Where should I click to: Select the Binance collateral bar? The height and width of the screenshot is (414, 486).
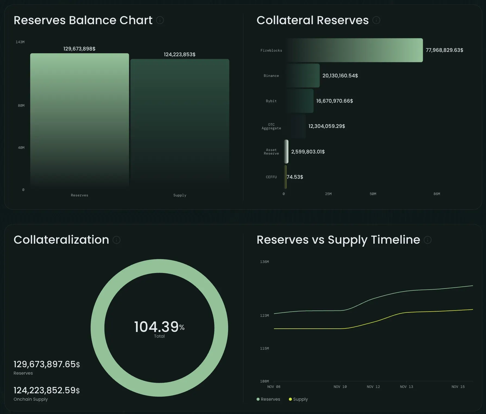(303, 76)
